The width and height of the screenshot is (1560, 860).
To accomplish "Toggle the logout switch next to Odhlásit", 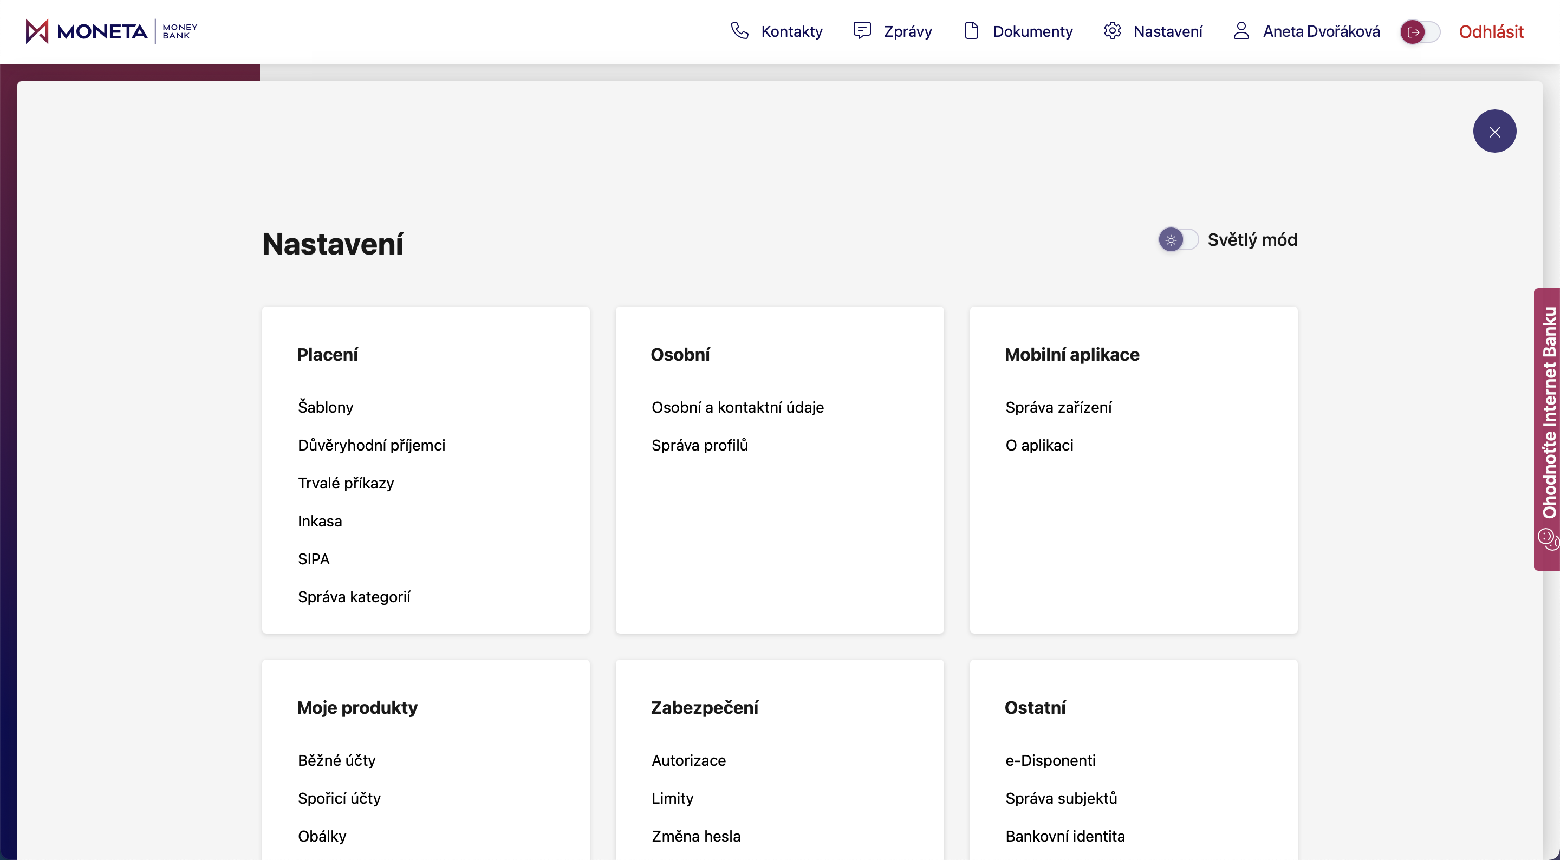I will point(1420,31).
